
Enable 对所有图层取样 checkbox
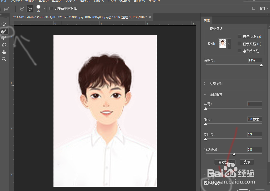click(51, 9)
